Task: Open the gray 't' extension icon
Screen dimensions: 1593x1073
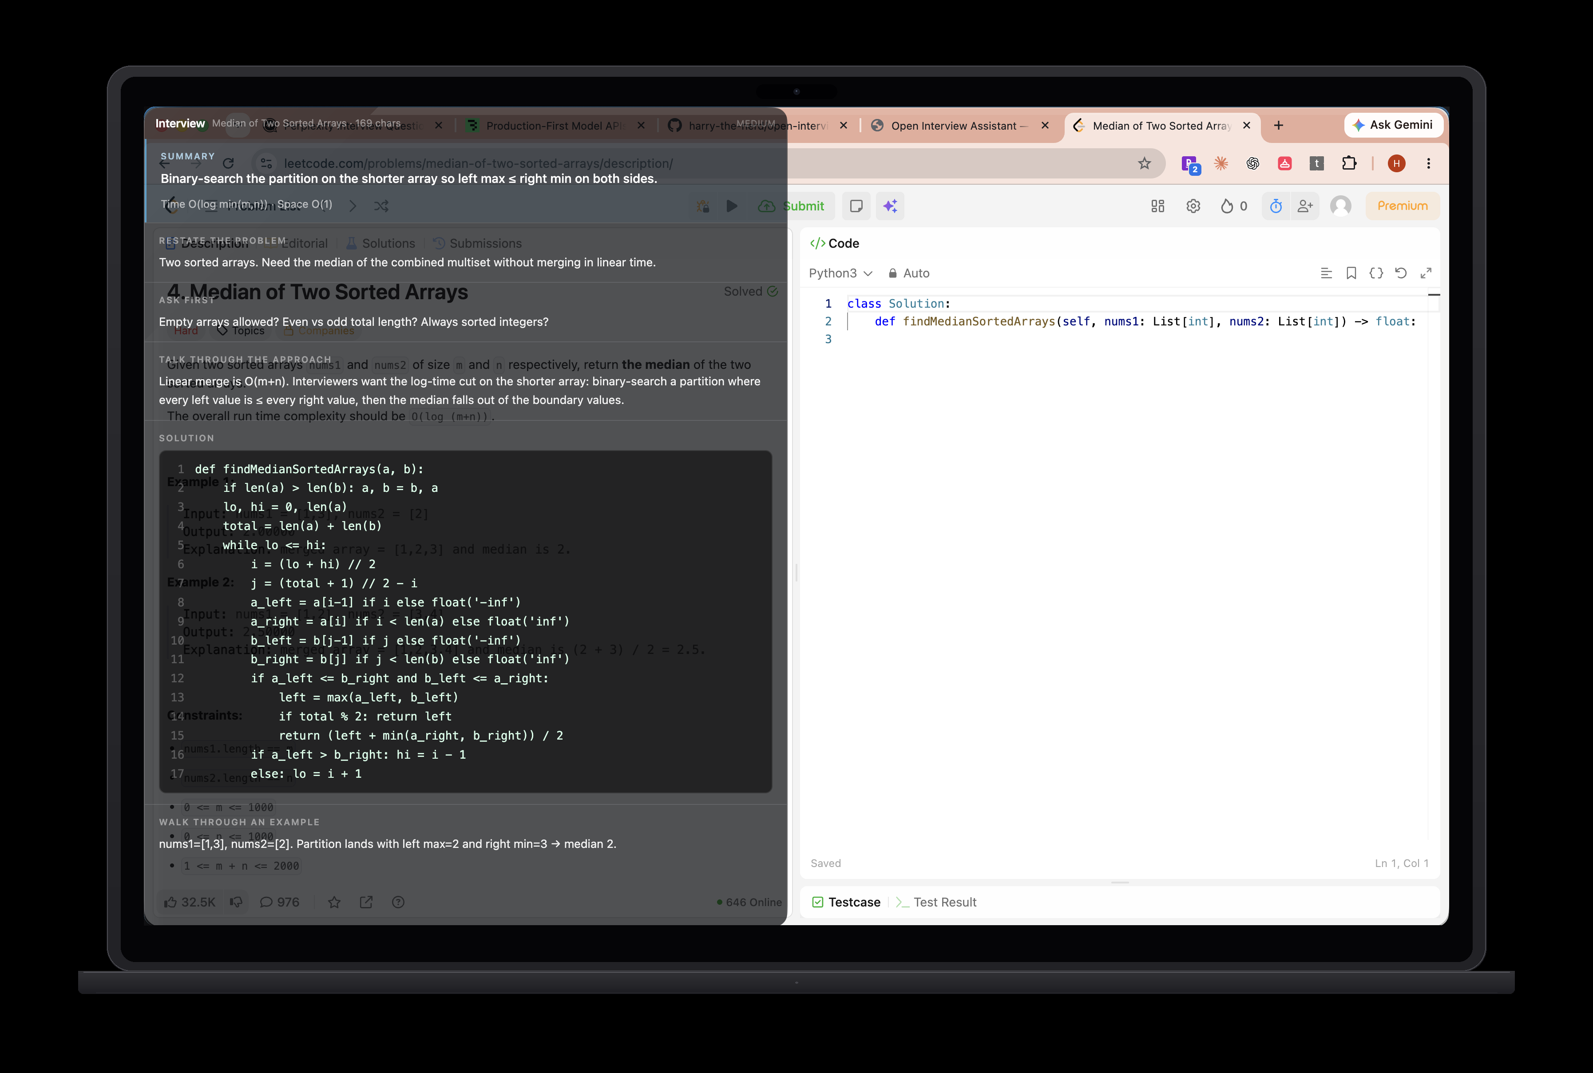Action: tap(1316, 163)
